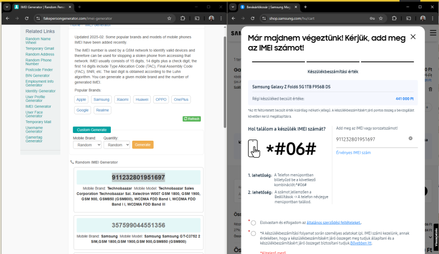Click 441 000 Ft estimated value
The height and width of the screenshot is (254, 439).
pyautogui.click(x=404, y=99)
